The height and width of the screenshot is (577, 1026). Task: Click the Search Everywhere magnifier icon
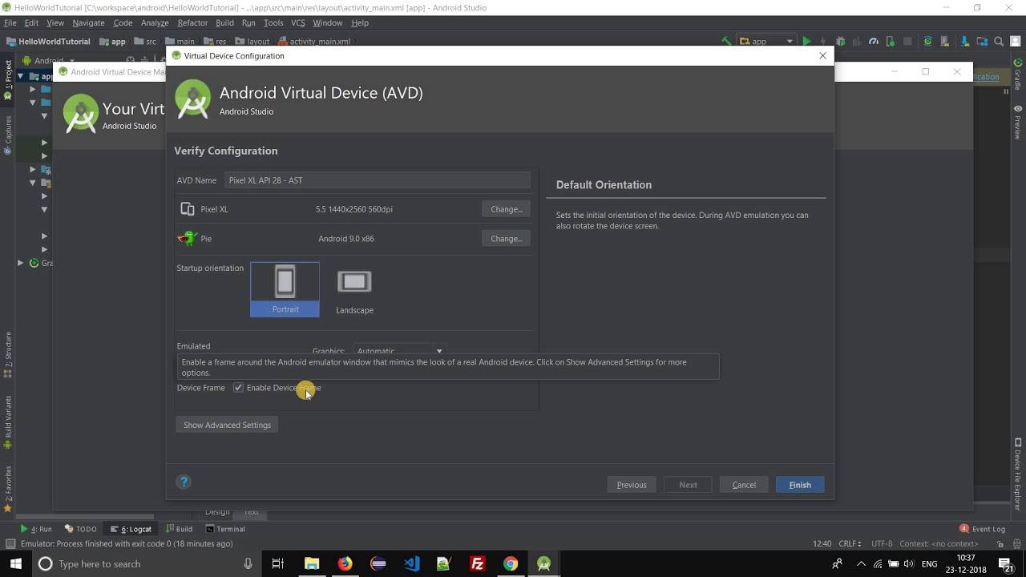pyautogui.click(x=1000, y=42)
